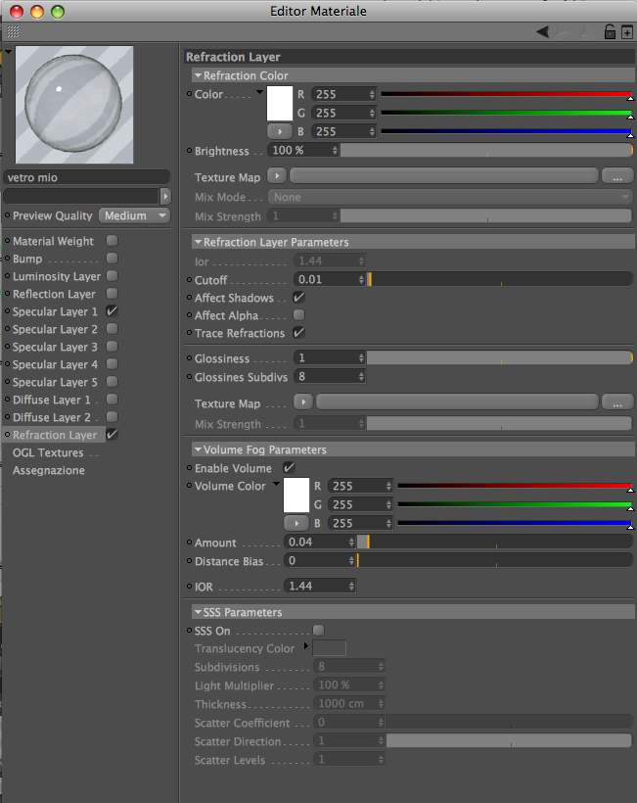Click the refraction color red slider
Image resolution: width=637 pixels, height=803 pixels.
coord(507,94)
